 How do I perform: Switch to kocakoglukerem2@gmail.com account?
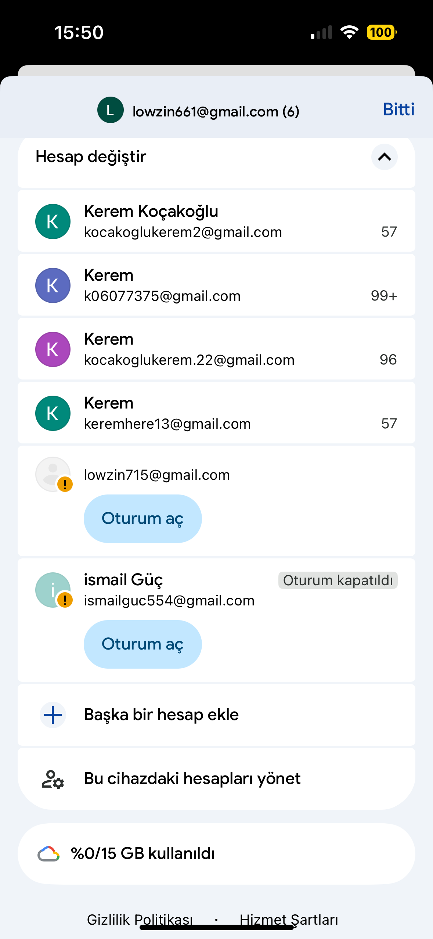[216, 221]
